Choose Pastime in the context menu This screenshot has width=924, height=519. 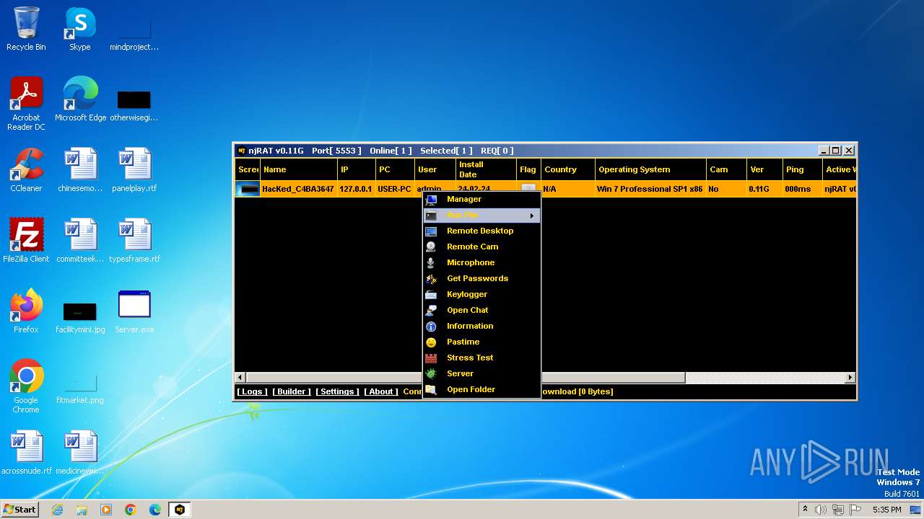[481, 342]
